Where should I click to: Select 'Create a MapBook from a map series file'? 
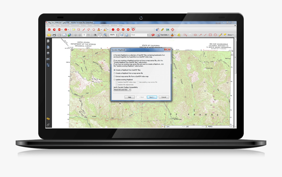point(114,73)
